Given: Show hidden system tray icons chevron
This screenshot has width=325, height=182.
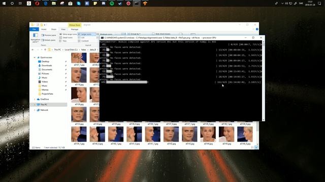Looking at the screenshot, I should (282, 4).
